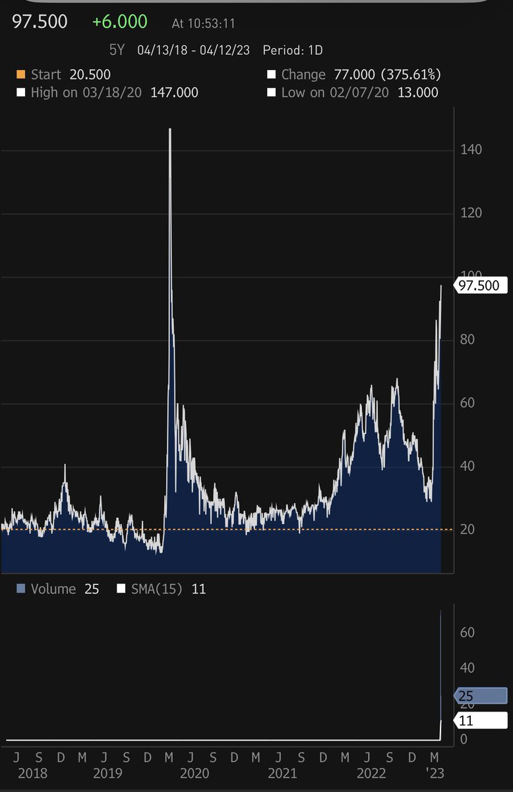Click the white SMA(15) legend square
Screen dimensions: 513x792
tap(121, 589)
